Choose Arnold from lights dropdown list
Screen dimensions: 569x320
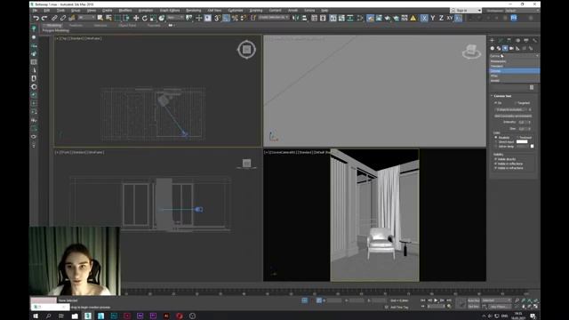[514, 81]
